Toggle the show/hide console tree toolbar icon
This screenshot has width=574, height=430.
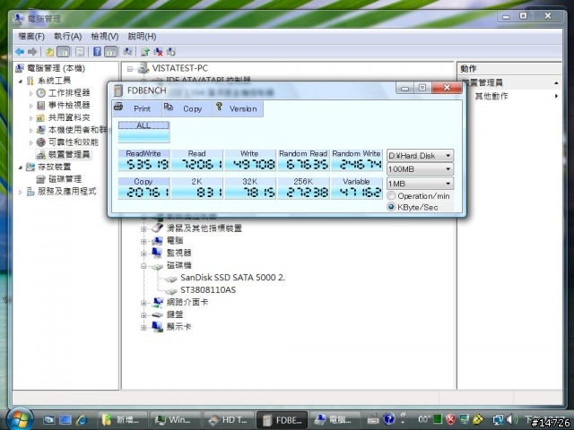pos(64,52)
